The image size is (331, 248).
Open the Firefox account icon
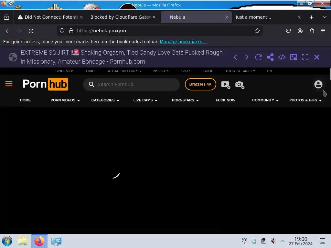[300, 31]
